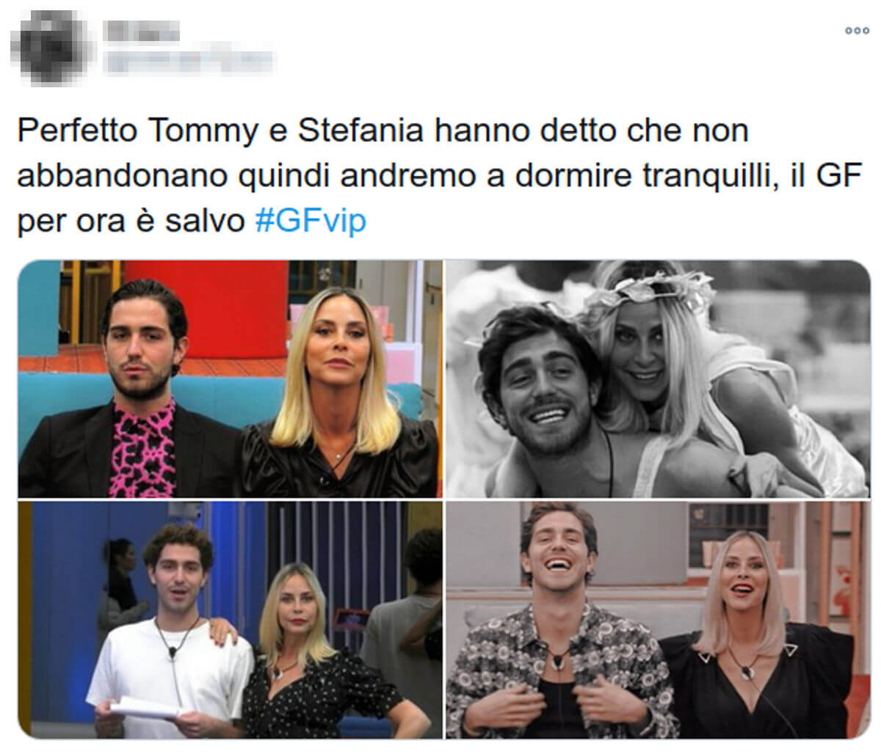Open the blurred account display name
881x754 pixels.
[143, 31]
